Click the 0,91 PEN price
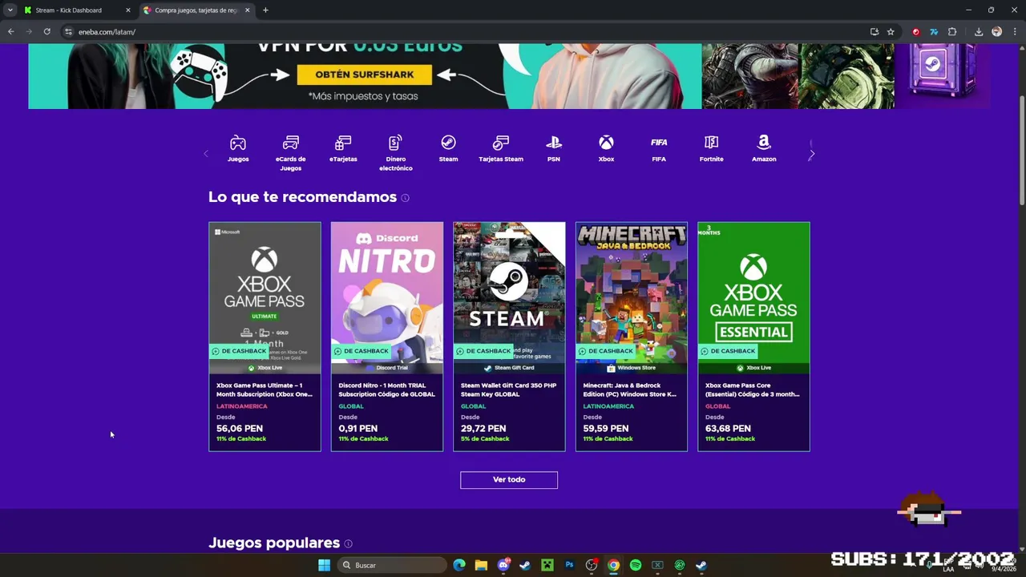 coord(357,429)
